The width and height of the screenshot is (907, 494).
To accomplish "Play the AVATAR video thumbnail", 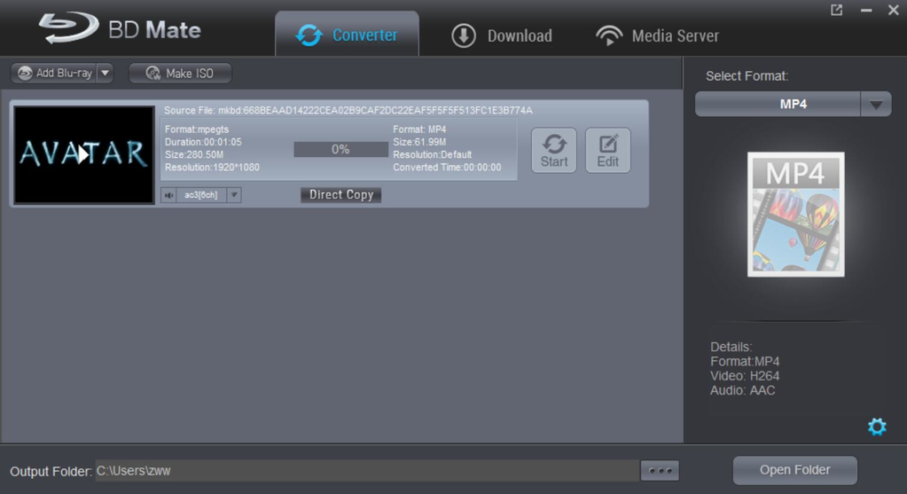I will point(84,154).
